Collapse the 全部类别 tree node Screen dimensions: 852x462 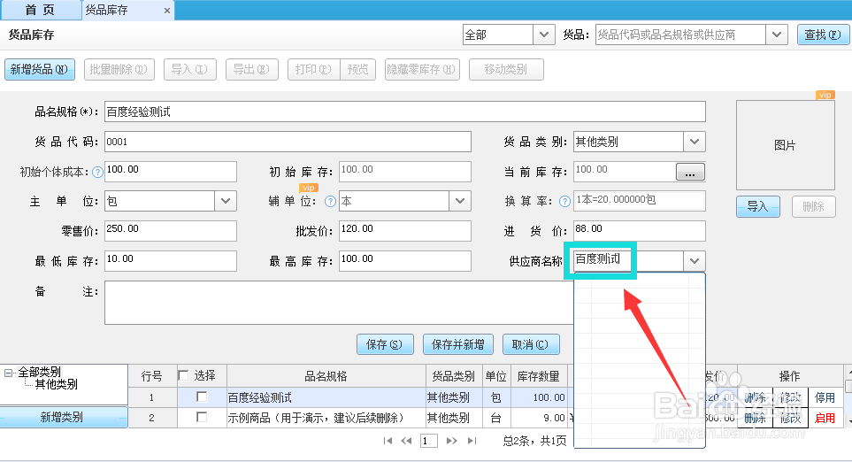tap(8, 373)
